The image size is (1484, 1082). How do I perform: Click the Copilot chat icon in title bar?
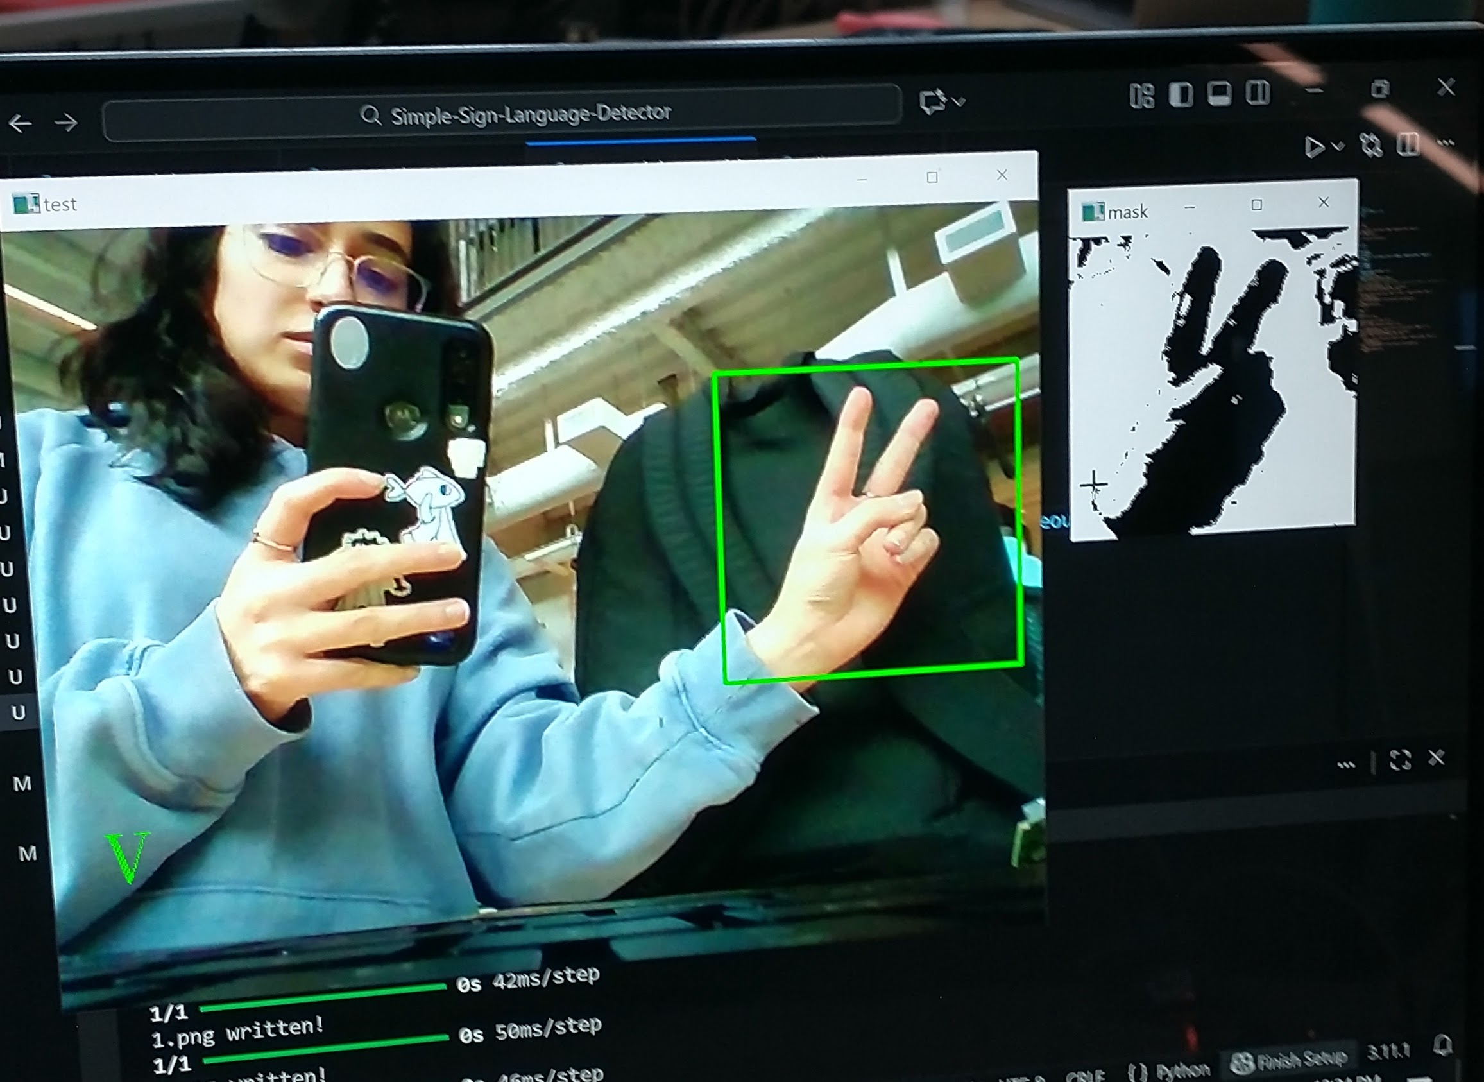click(x=932, y=101)
